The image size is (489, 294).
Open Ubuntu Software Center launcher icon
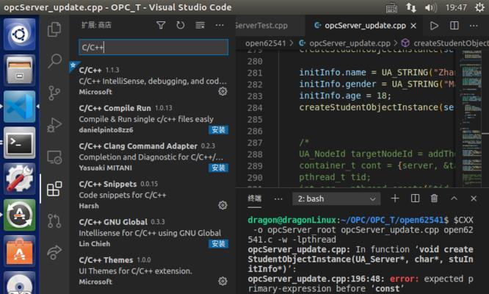click(x=20, y=251)
